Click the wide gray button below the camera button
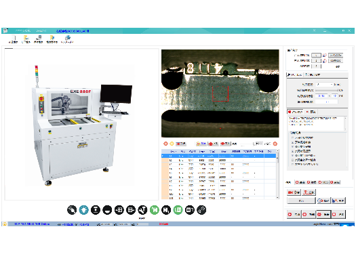 [301, 201]
